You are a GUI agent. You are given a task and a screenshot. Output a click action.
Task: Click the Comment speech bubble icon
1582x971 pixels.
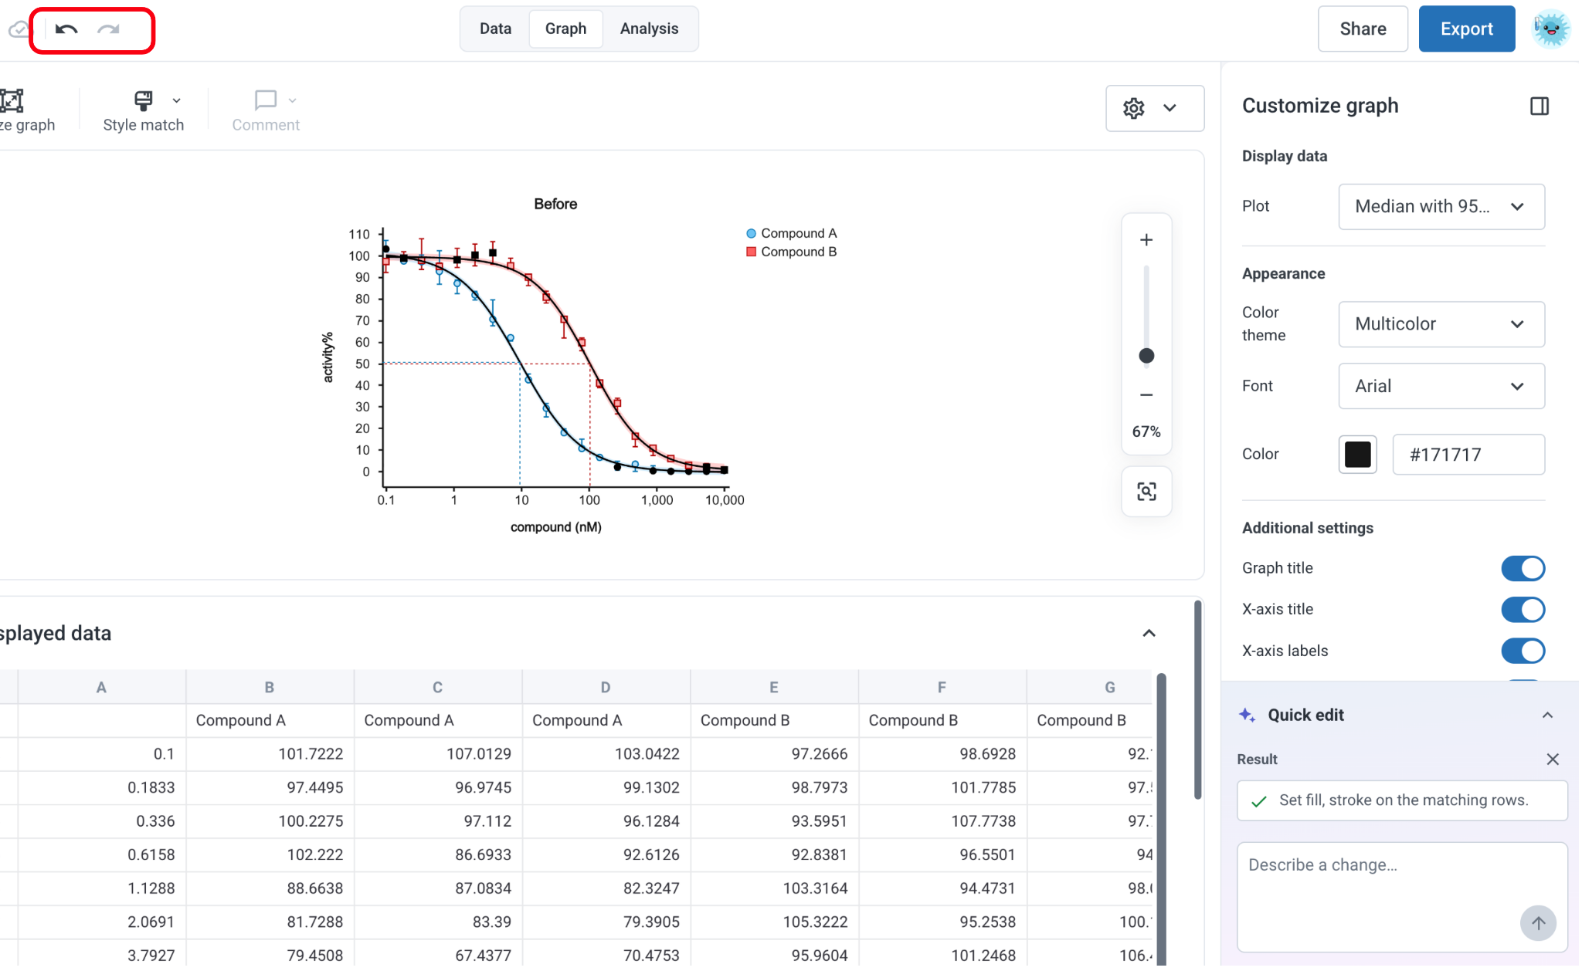[265, 100]
